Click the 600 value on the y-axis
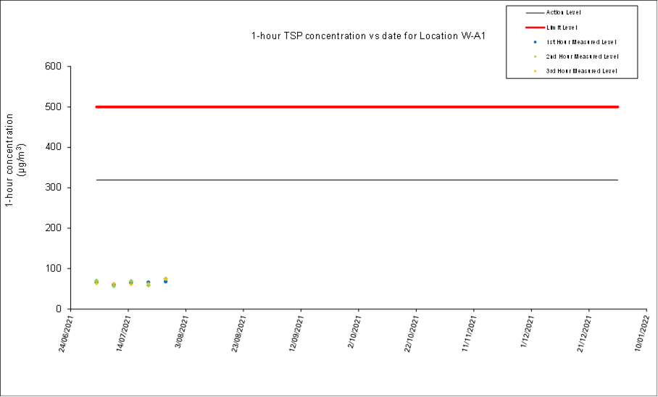Image resolution: width=658 pixels, height=397 pixels. 56,67
